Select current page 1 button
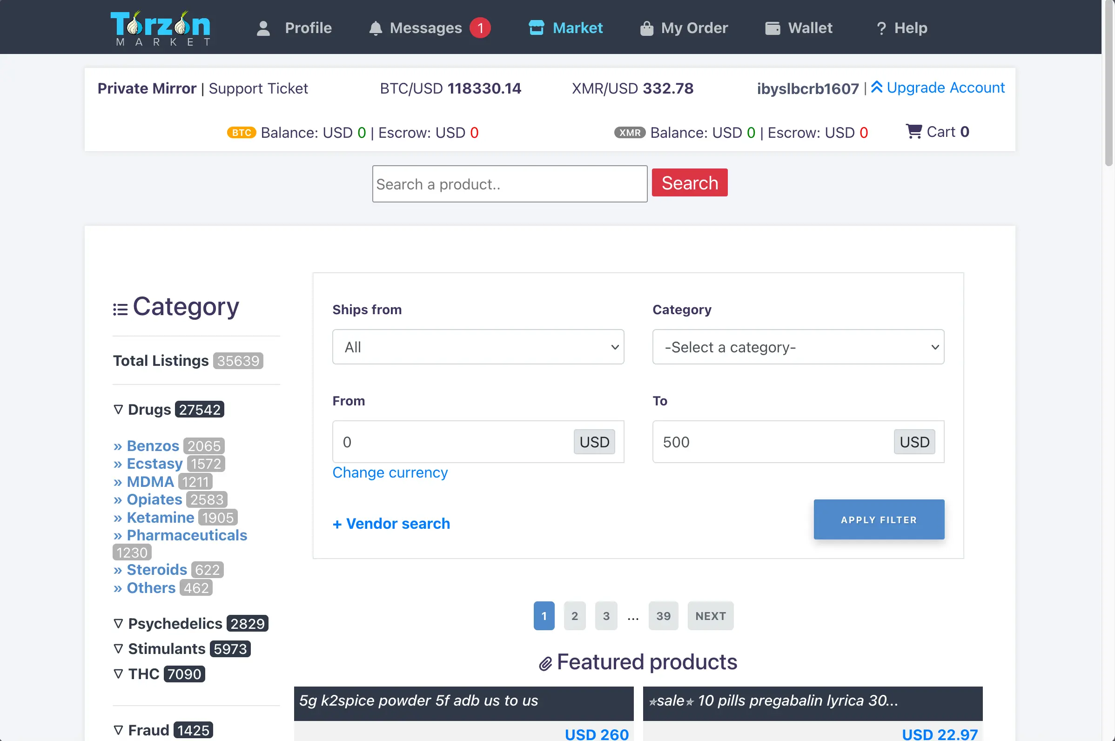Viewport: 1115px width, 741px height. pos(544,616)
